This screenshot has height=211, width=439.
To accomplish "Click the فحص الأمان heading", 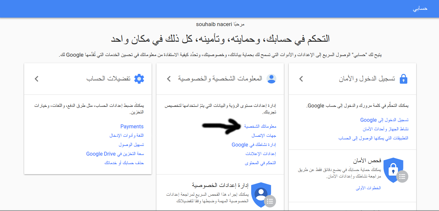I will 367,161.
